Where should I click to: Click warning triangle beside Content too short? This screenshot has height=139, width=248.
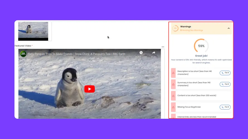pos(173,96)
